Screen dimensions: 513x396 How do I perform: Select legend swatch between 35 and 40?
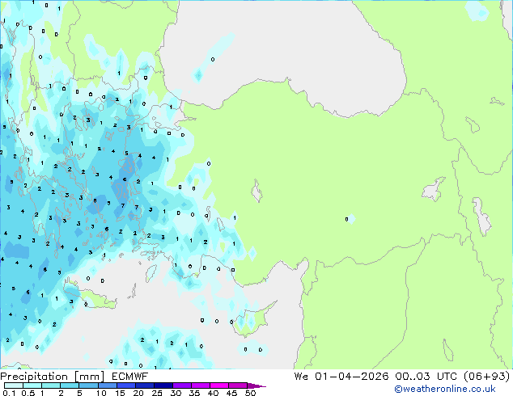(x=201, y=385)
